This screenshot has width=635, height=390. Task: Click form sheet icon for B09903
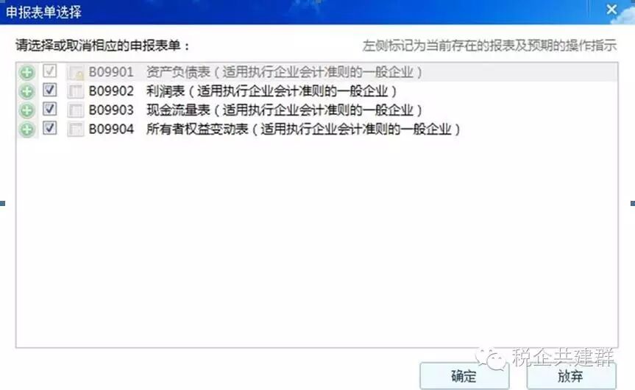(76, 110)
